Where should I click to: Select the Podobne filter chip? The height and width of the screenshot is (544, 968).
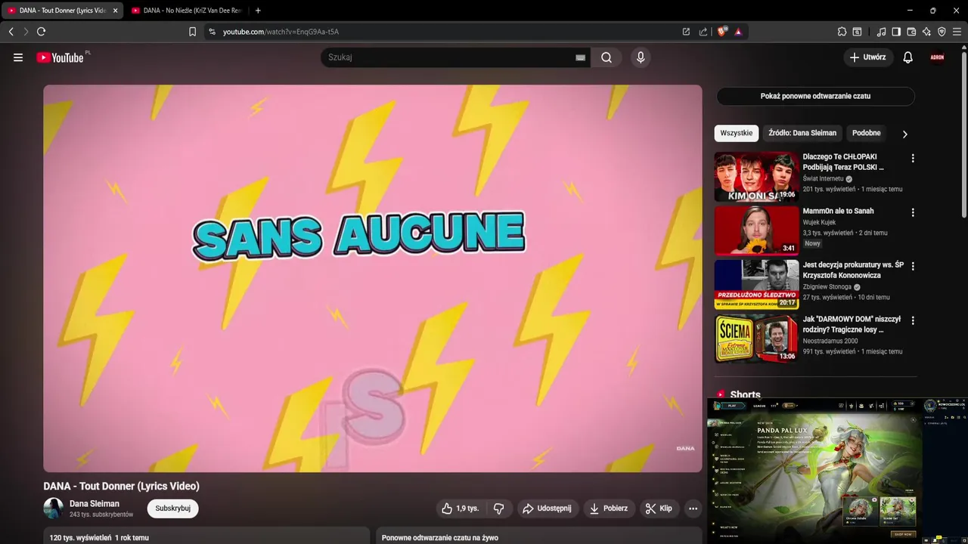coord(866,133)
